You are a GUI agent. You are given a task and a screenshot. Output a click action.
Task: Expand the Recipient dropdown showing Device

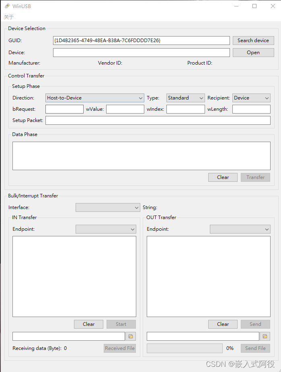coord(251,98)
